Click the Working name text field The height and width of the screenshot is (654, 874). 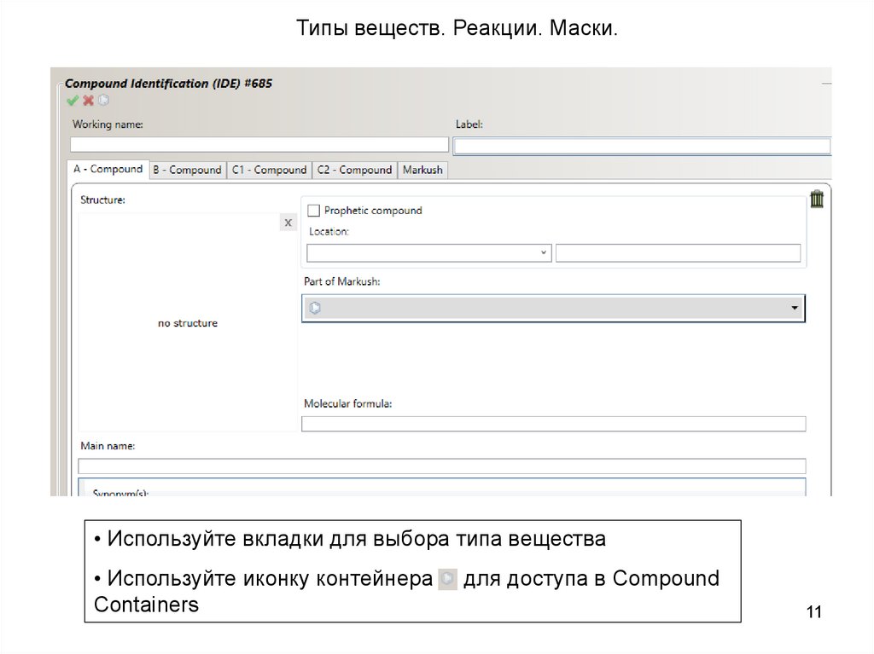click(259, 145)
